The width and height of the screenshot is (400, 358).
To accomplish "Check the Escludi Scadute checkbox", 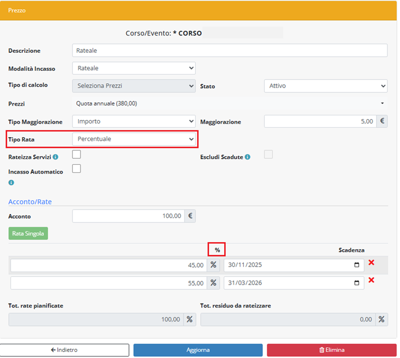I will (x=268, y=155).
